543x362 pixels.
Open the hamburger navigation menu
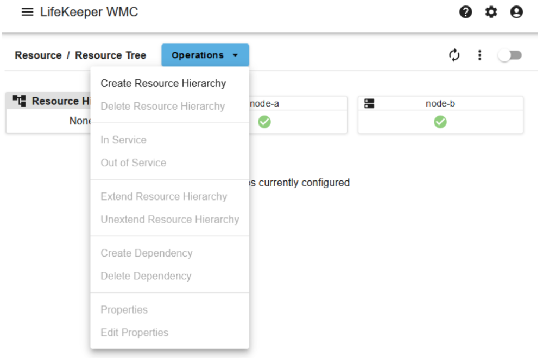(x=27, y=12)
